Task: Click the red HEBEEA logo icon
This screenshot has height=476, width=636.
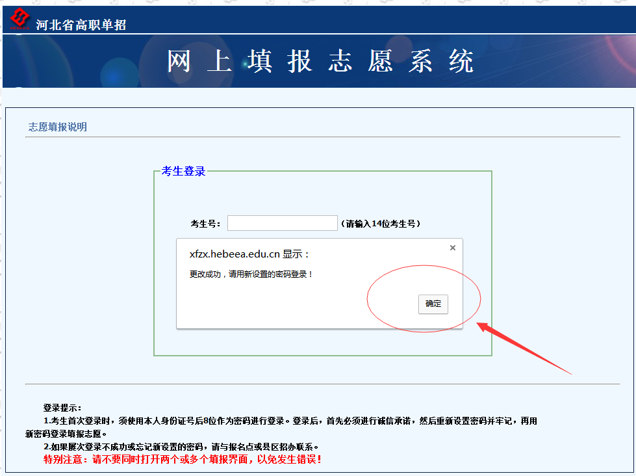Action: pyautogui.click(x=19, y=19)
